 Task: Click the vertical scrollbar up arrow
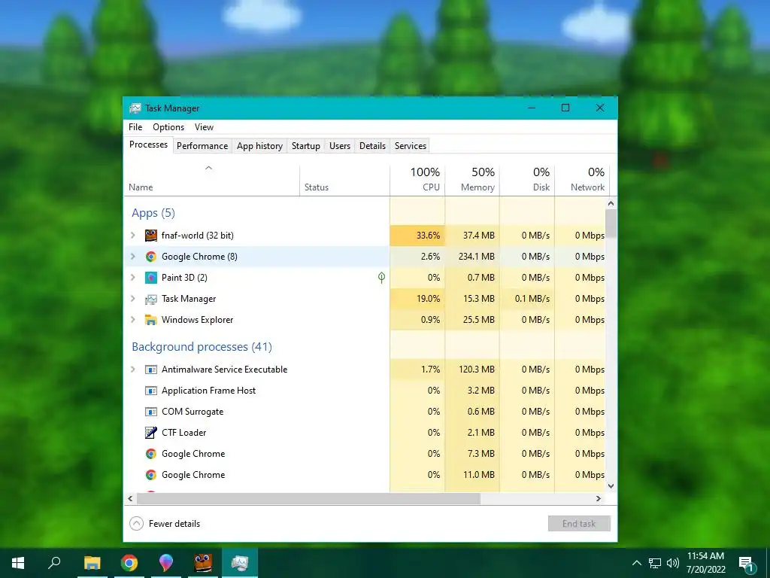(611, 203)
